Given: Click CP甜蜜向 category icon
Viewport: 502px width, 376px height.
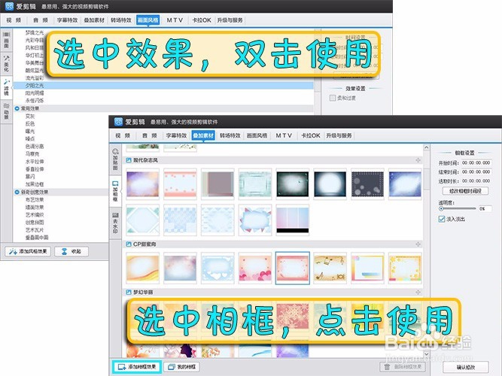Looking at the screenshot, I should coord(129,244).
